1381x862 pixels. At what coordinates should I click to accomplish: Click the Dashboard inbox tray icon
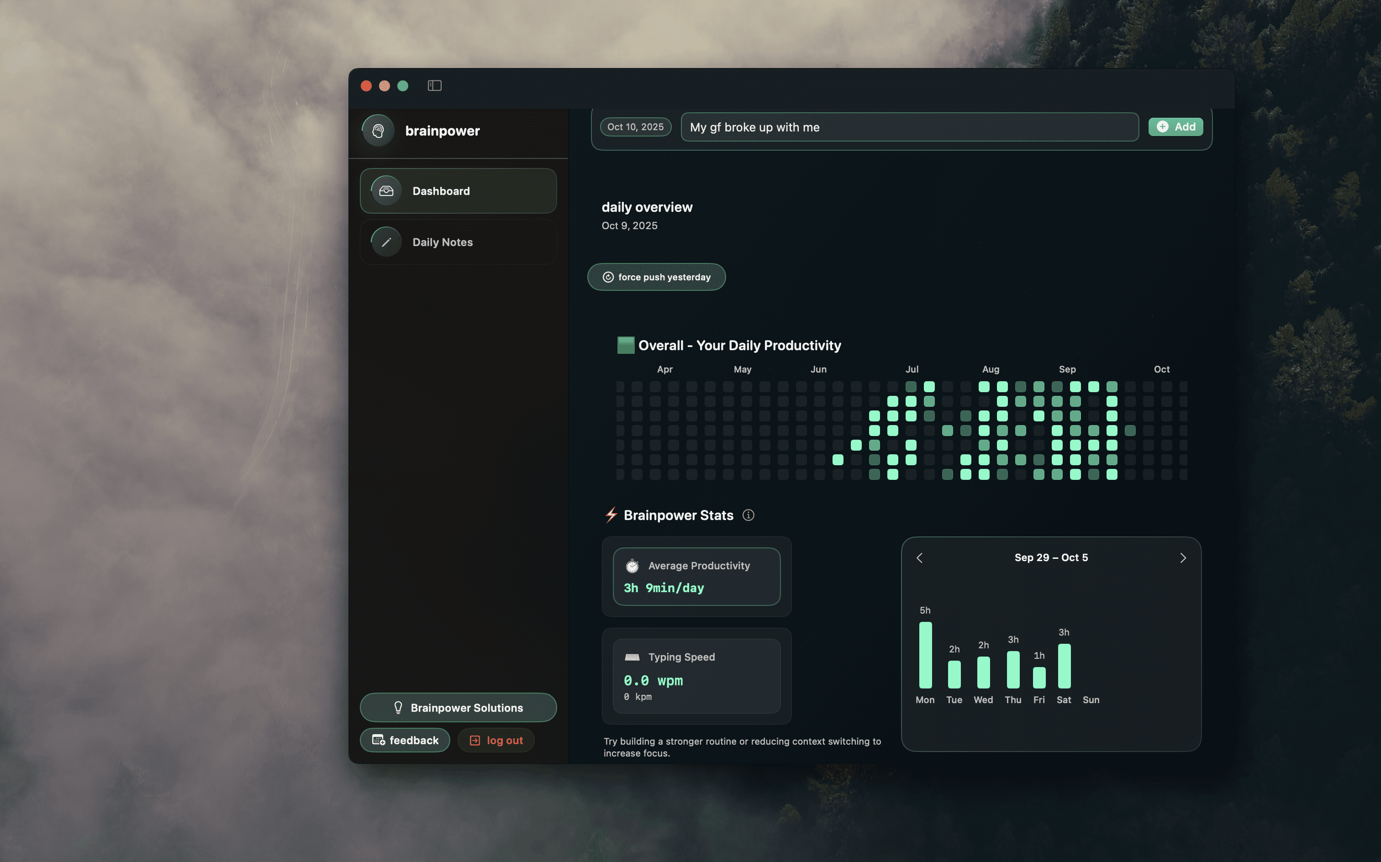click(x=386, y=191)
